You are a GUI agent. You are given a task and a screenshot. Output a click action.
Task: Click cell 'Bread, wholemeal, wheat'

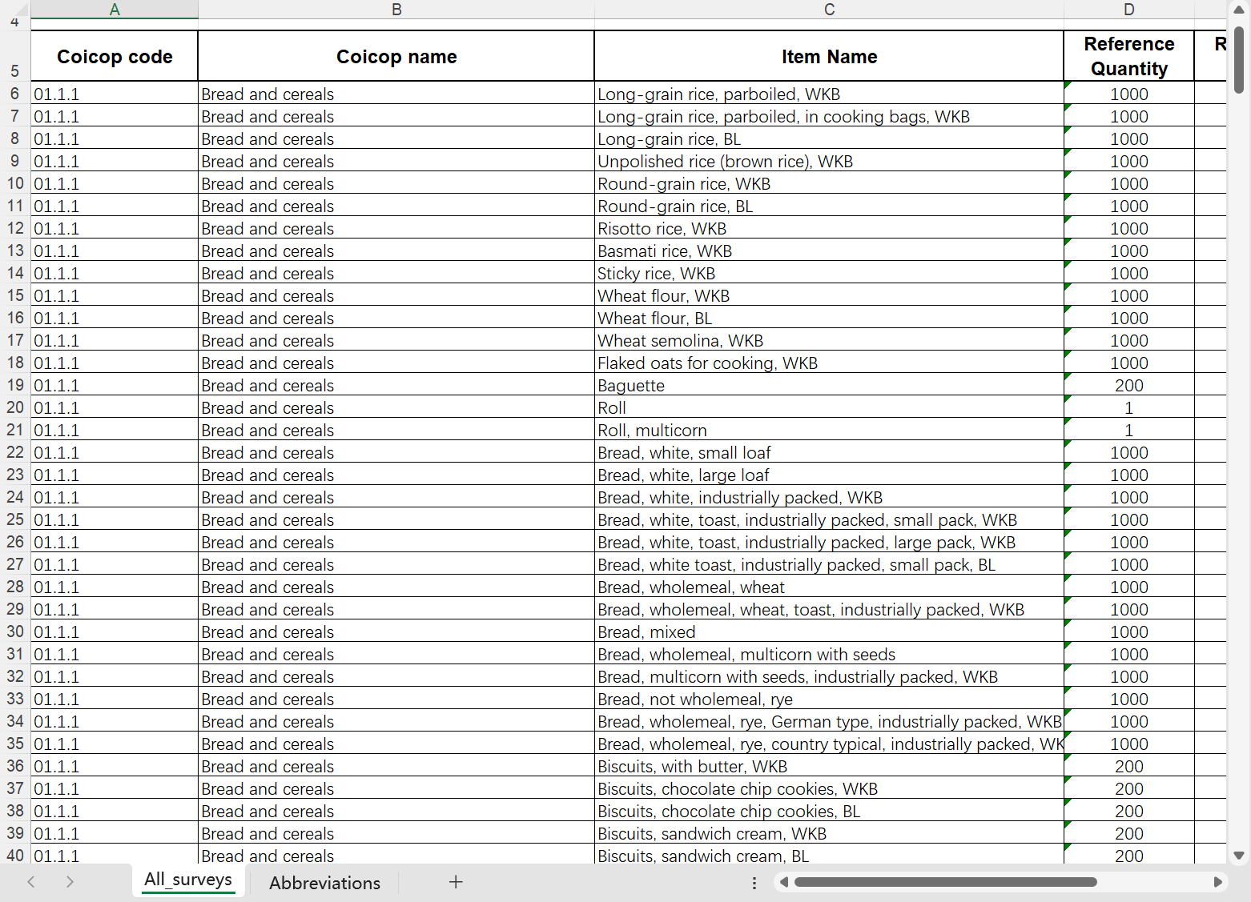829,587
